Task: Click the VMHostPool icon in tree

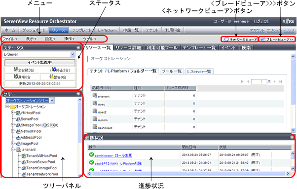Action: (18, 113)
